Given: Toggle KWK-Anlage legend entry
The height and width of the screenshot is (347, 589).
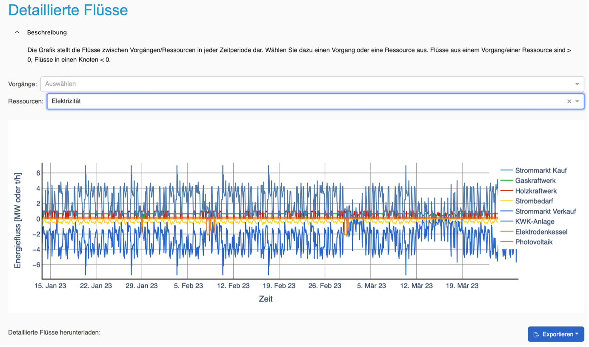Looking at the screenshot, I should (535, 221).
